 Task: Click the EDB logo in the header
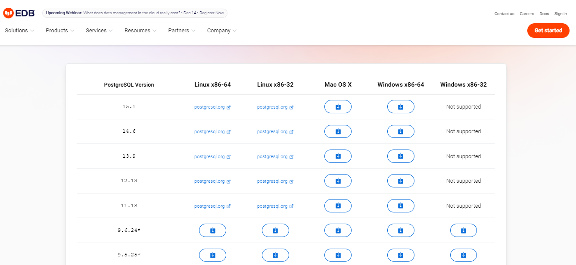(x=19, y=13)
